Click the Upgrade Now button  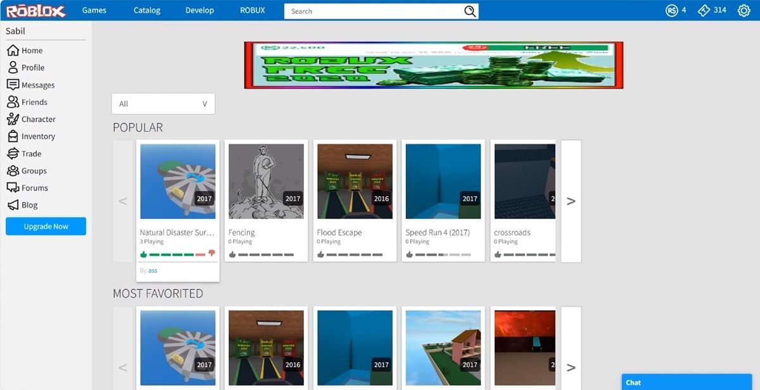click(x=46, y=226)
